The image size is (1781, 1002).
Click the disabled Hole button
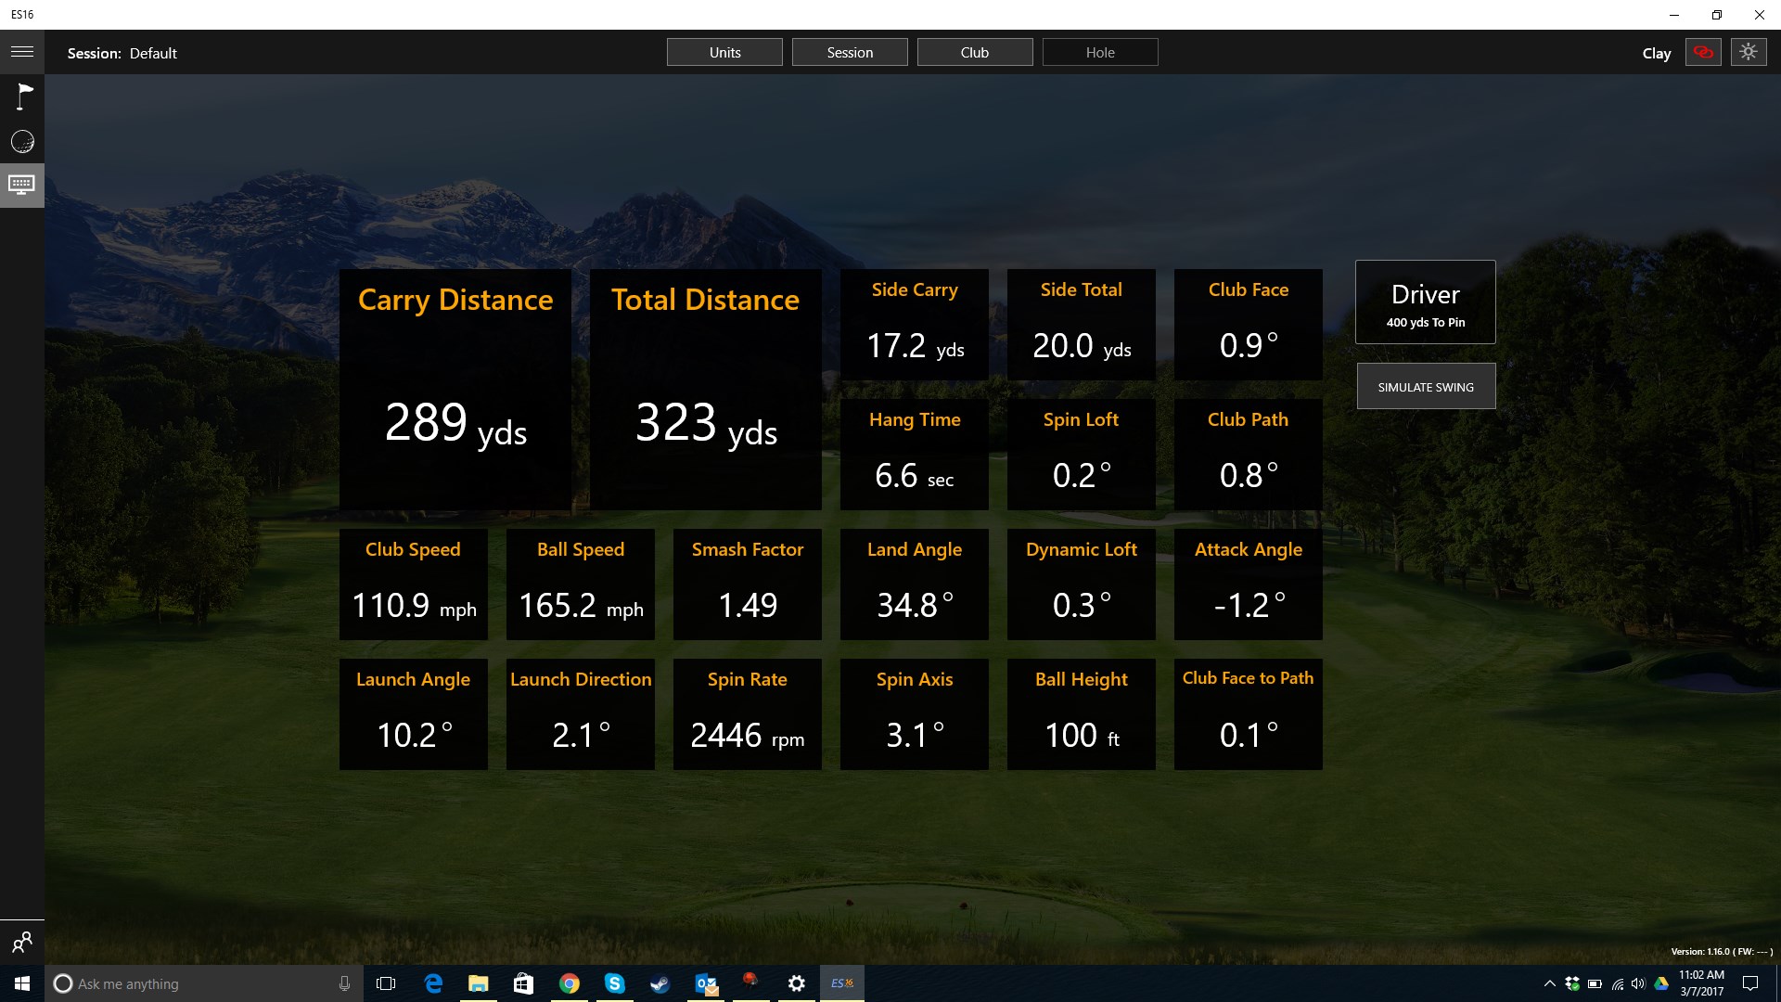tap(1100, 52)
